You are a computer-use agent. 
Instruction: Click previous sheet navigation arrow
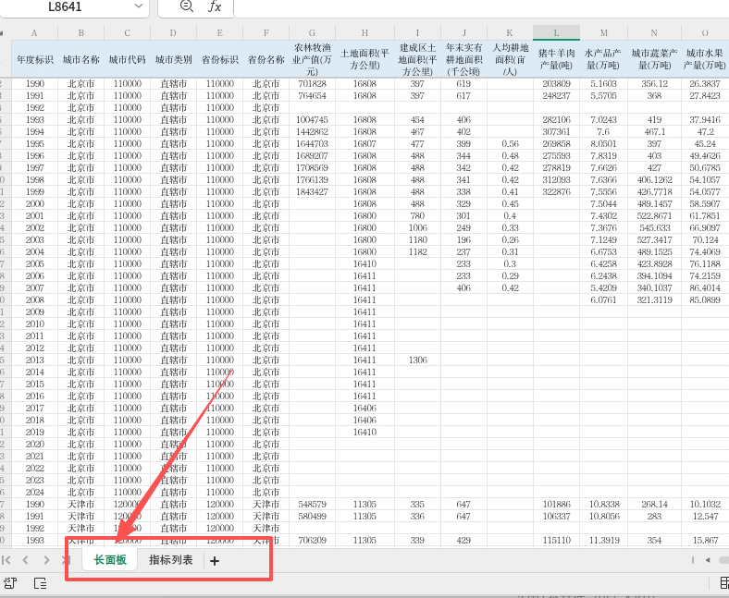tap(25, 560)
